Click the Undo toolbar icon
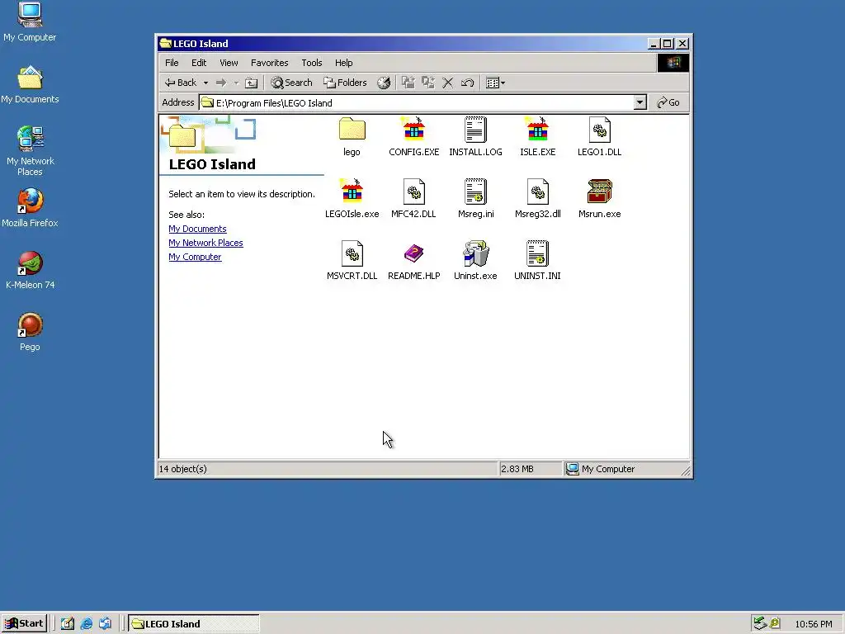Viewport: 845px width, 634px height. point(468,83)
